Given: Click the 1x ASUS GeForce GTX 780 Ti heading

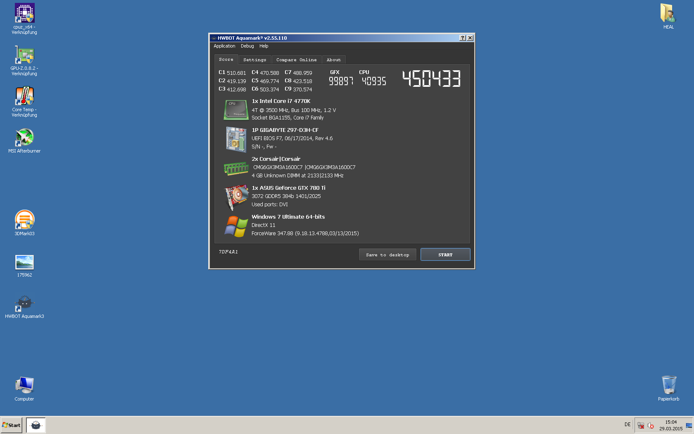Looking at the screenshot, I should tap(288, 188).
